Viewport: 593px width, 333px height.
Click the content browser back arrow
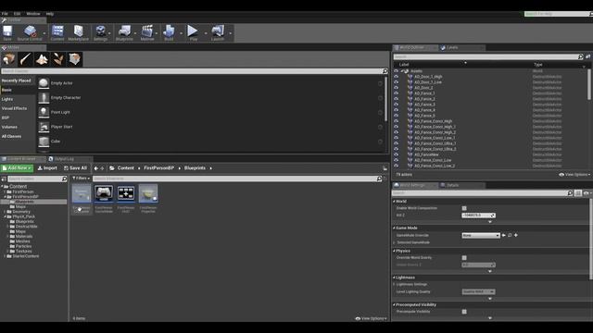point(96,168)
